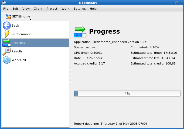Click the Estimated total time '17:31:16' value
The width and height of the screenshot is (184, 129).
pos(170,53)
